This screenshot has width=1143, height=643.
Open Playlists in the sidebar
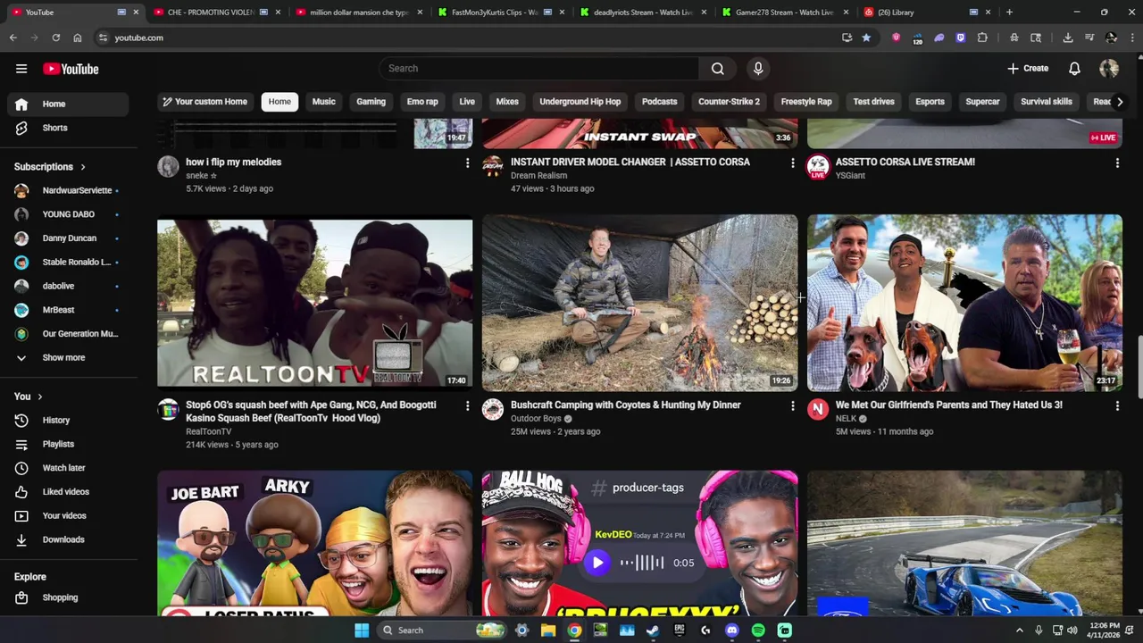(x=68, y=444)
